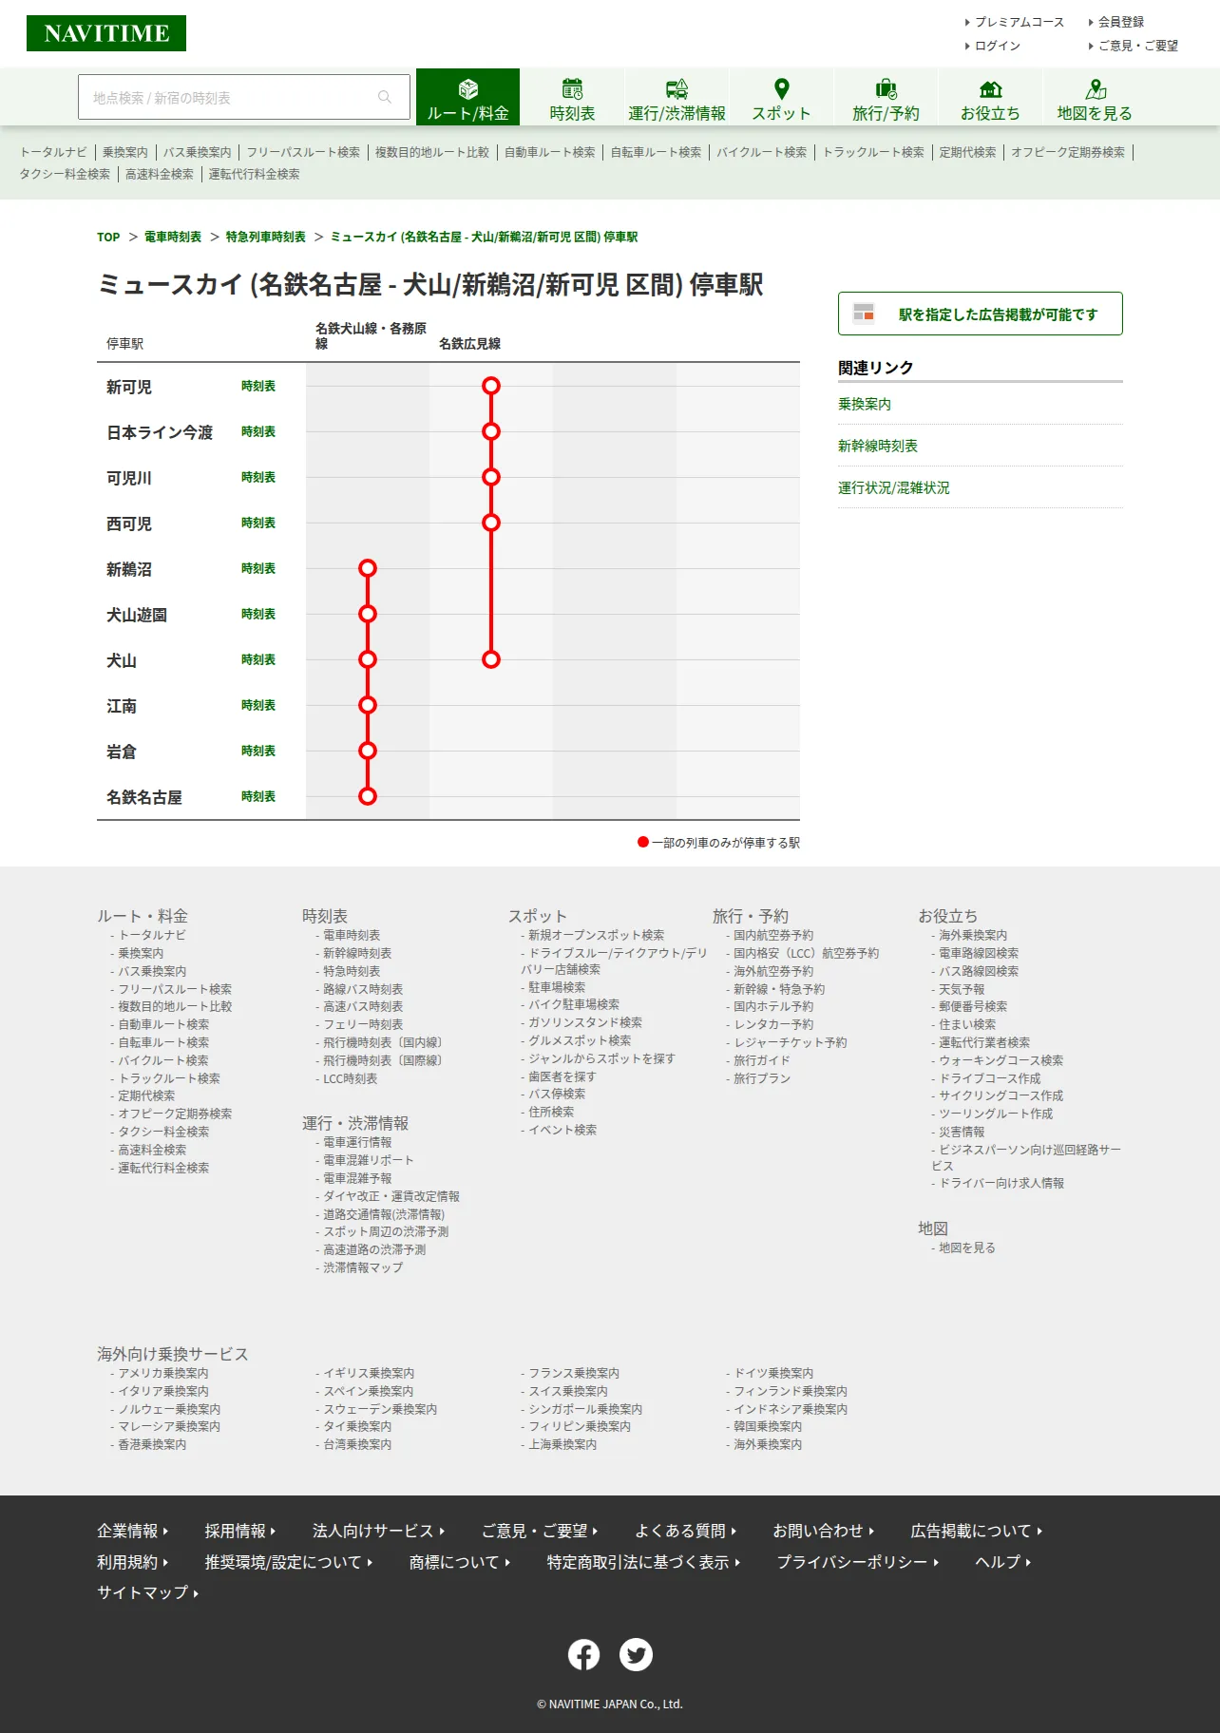Click the ログイン link

pos(997,46)
